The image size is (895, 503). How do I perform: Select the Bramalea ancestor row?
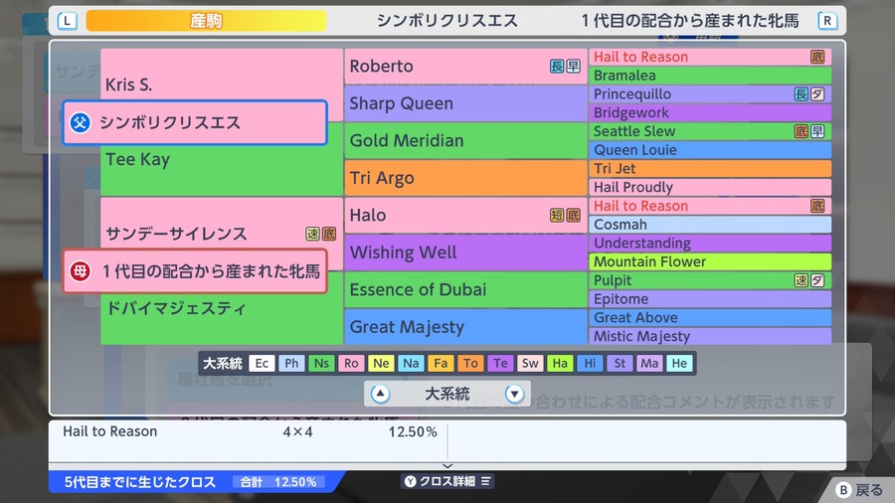(710, 76)
